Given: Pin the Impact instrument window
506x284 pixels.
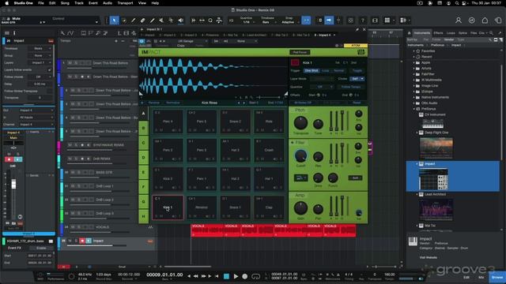Looking at the screenshot, I should coord(357,29).
